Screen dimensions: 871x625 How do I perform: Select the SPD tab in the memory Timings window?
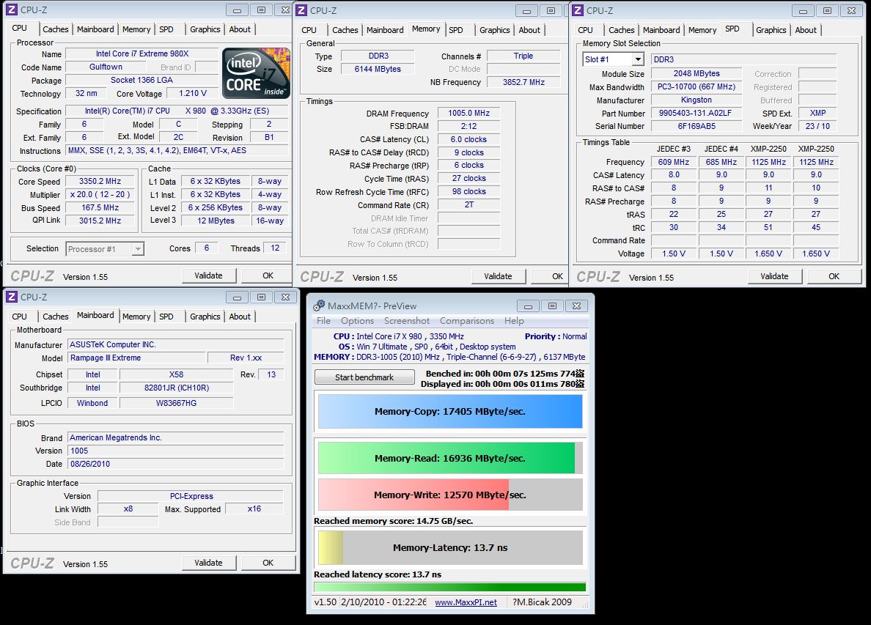[x=456, y=30]
